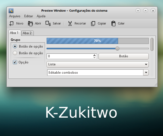Click the Novo toolbar icon
The image size is (163, 136).
coord(11,24)
